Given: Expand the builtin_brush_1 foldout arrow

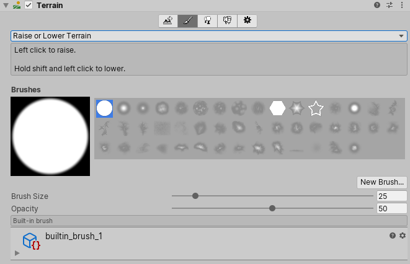Looking at the screenshot, I should pyautogui.click(x=17, y=253).
